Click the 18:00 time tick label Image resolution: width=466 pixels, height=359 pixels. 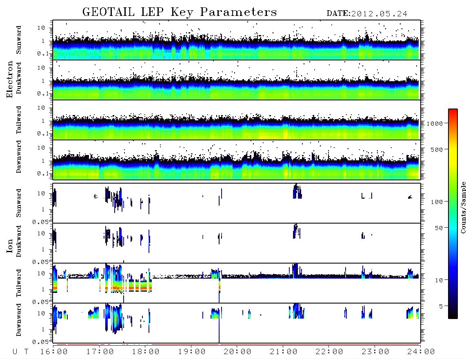pyautogui.click(x=146, y=352)
